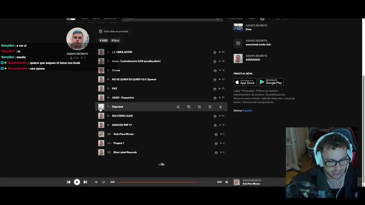
Task: Open track Project 1
Action: coord(119,143)
